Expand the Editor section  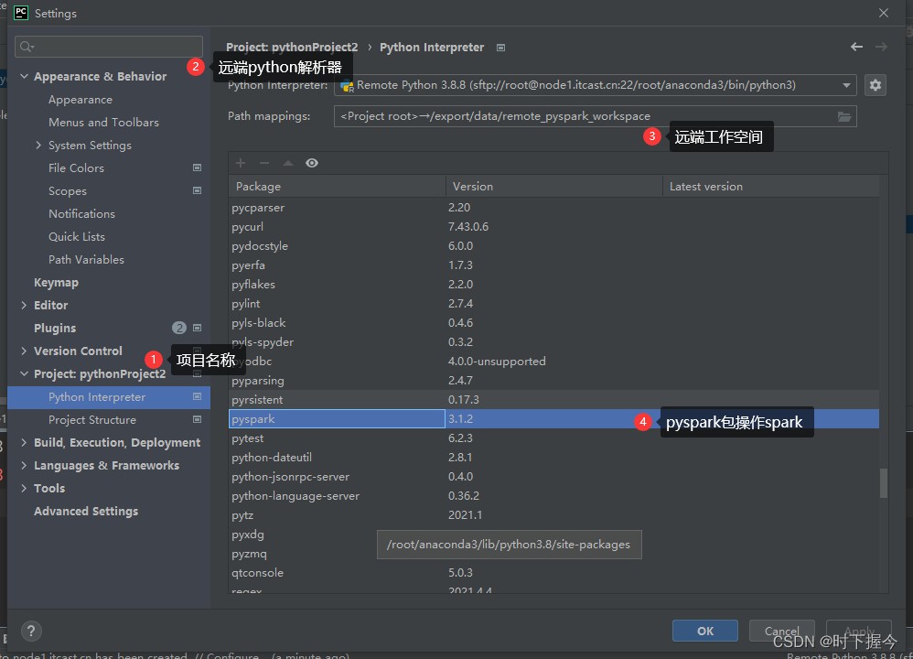coord(24,306)
